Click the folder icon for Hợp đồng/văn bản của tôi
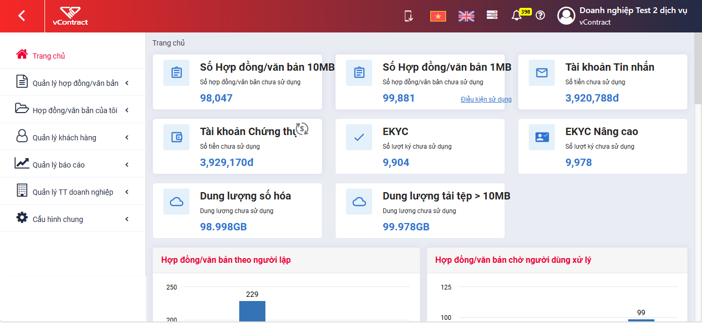Viewport: 702px width, 323px height. coord(22,108)
